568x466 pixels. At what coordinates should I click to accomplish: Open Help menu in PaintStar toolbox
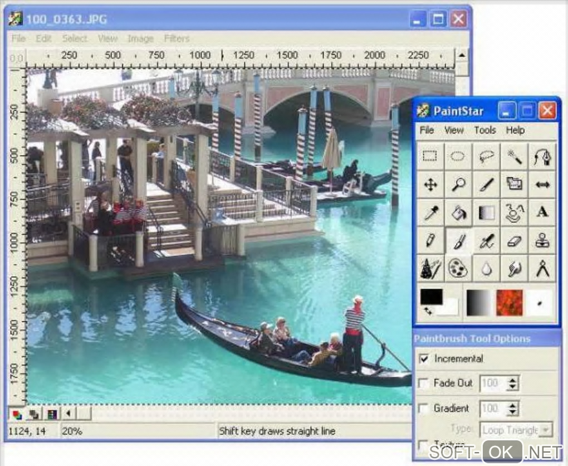tap(515, 130)
